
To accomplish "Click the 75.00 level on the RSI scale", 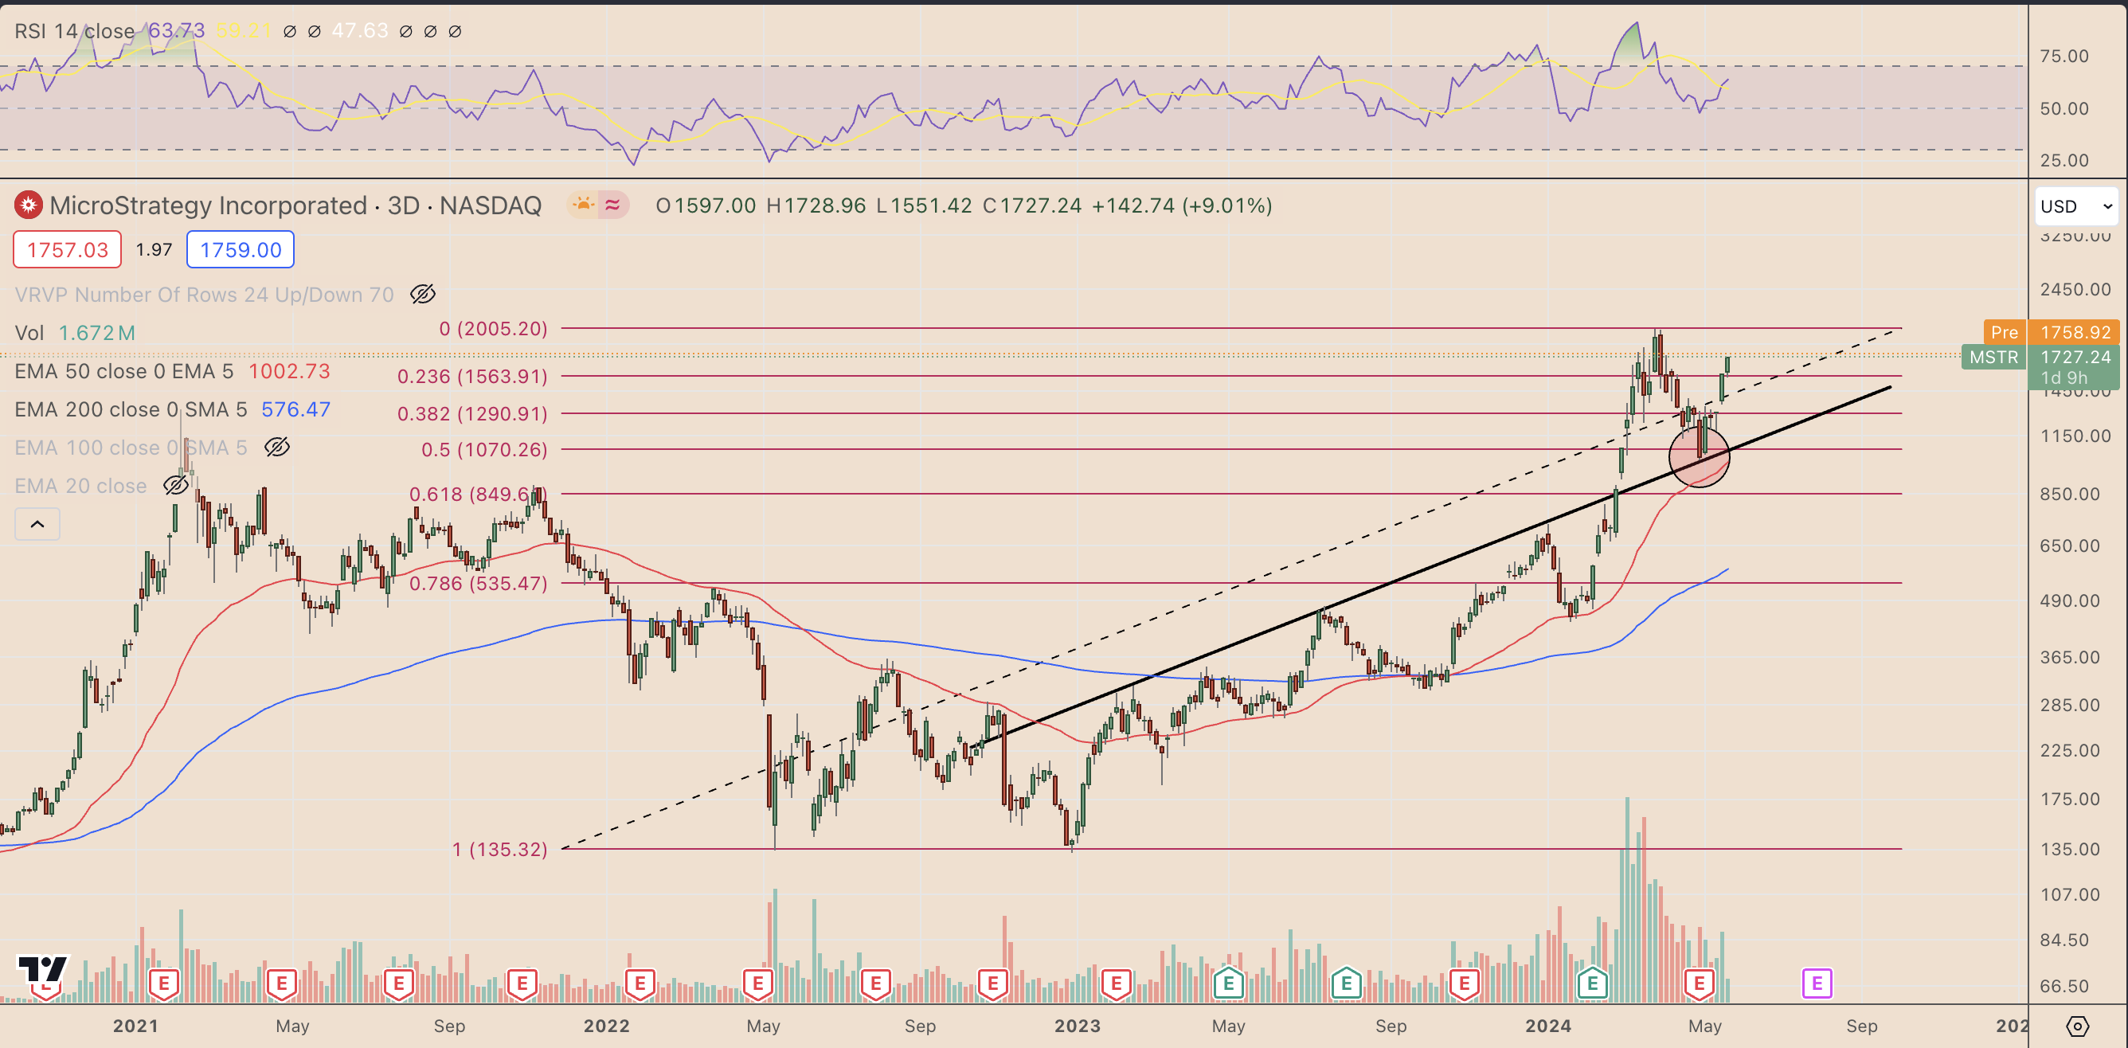I will pyautogui.click(x=2063, y=57).
